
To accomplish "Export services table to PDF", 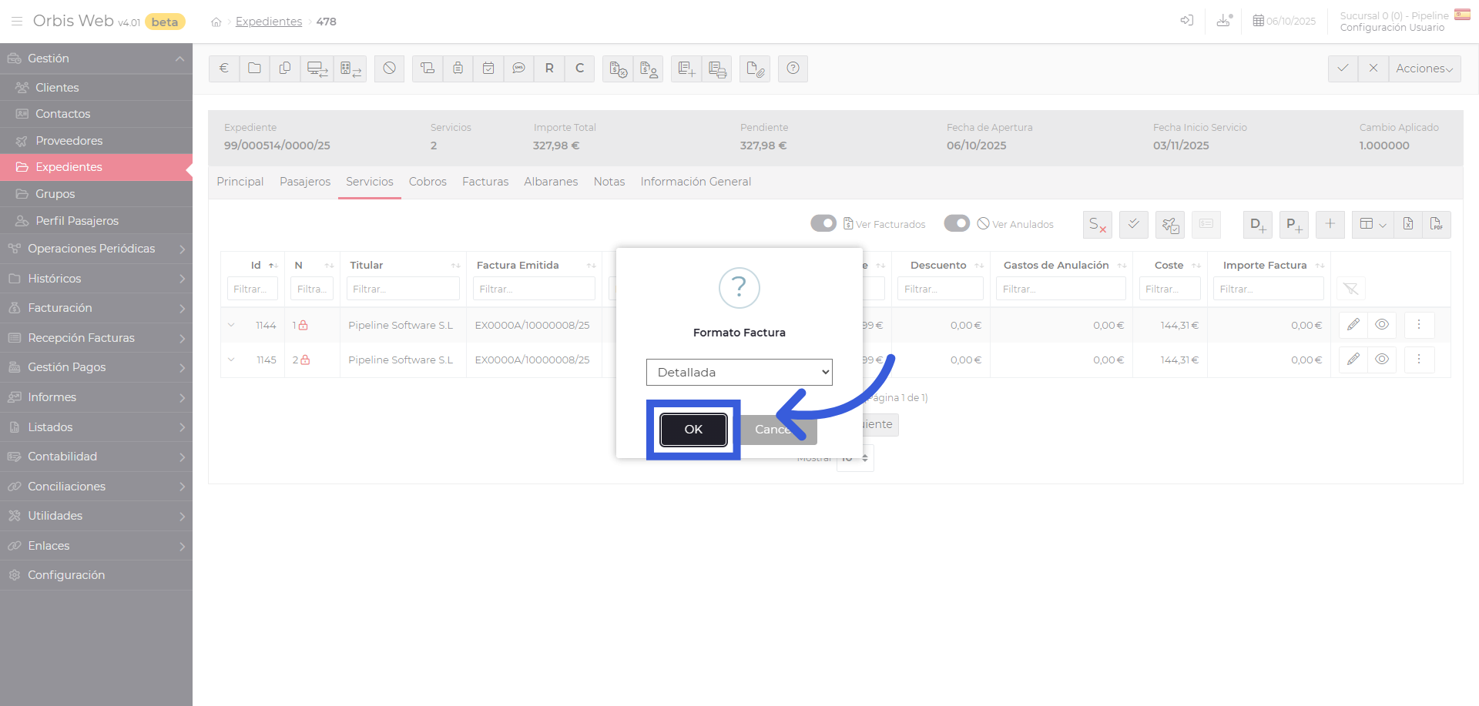I will (x=1436, y=224).
